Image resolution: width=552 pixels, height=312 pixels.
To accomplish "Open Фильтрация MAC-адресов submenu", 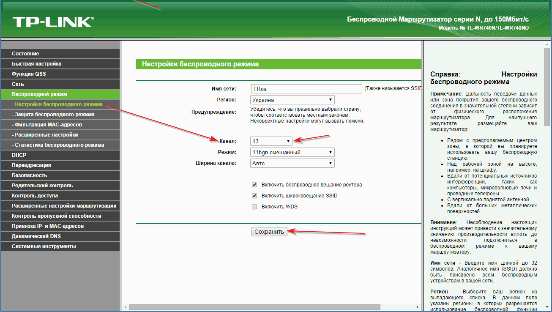I will 47,125.
